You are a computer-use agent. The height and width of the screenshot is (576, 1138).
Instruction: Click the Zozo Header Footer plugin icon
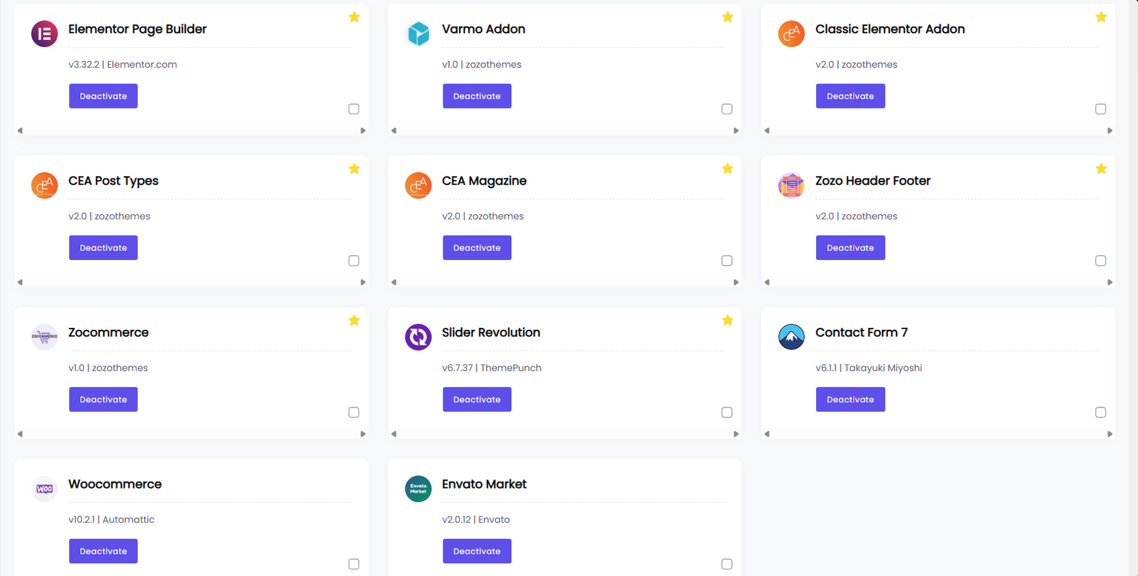pos(791,185)
